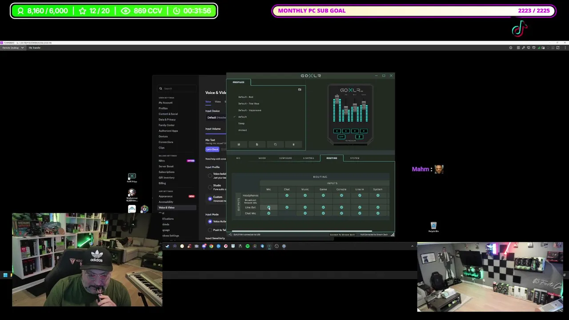Click the taskbar overflow chevron near the tray
This screenshot has height=320, width=569.
pos(412,246)
